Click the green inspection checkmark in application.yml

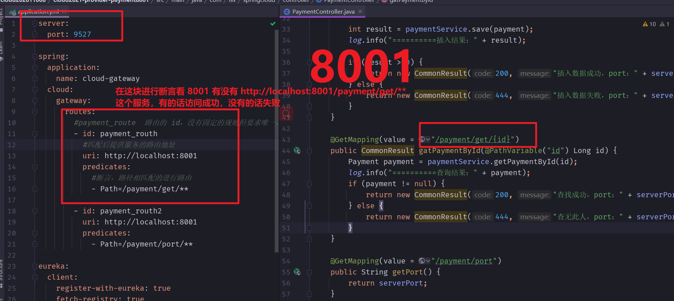(273, 24)
